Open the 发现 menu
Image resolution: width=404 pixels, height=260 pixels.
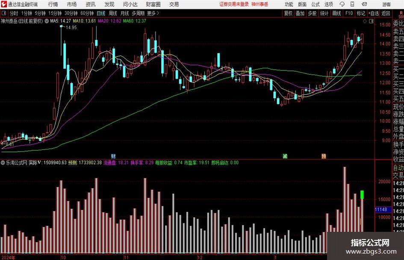coord(109,4)
